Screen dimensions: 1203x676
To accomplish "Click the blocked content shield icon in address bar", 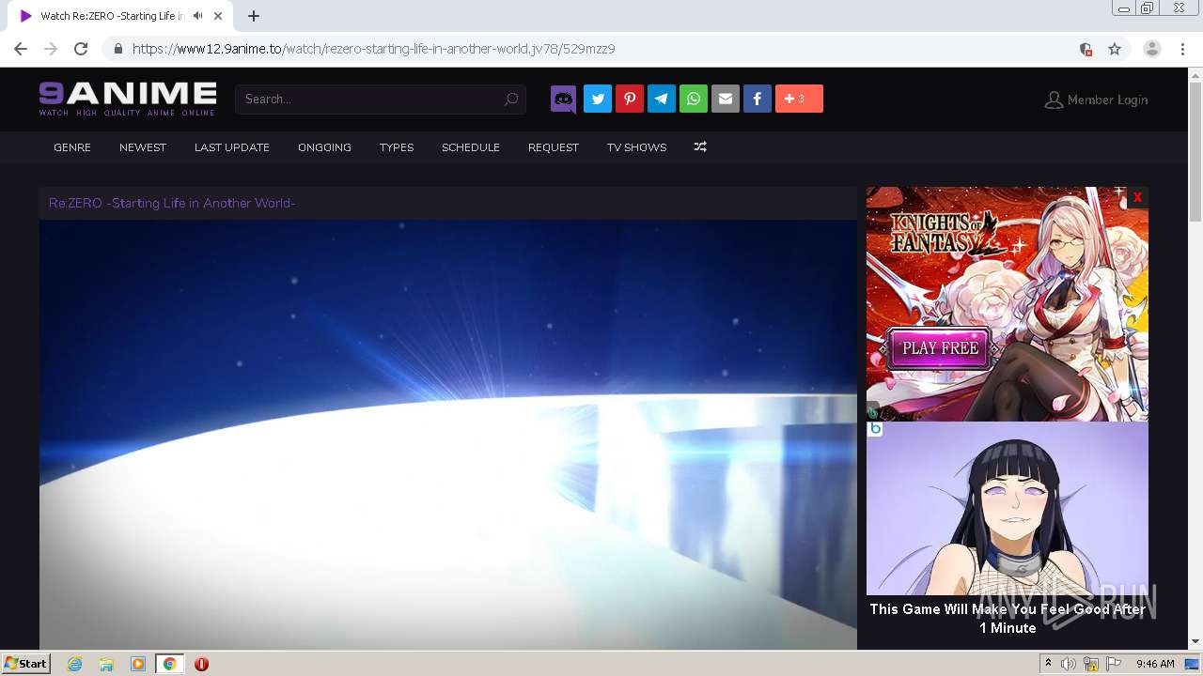I will [x=1086, y=49].
